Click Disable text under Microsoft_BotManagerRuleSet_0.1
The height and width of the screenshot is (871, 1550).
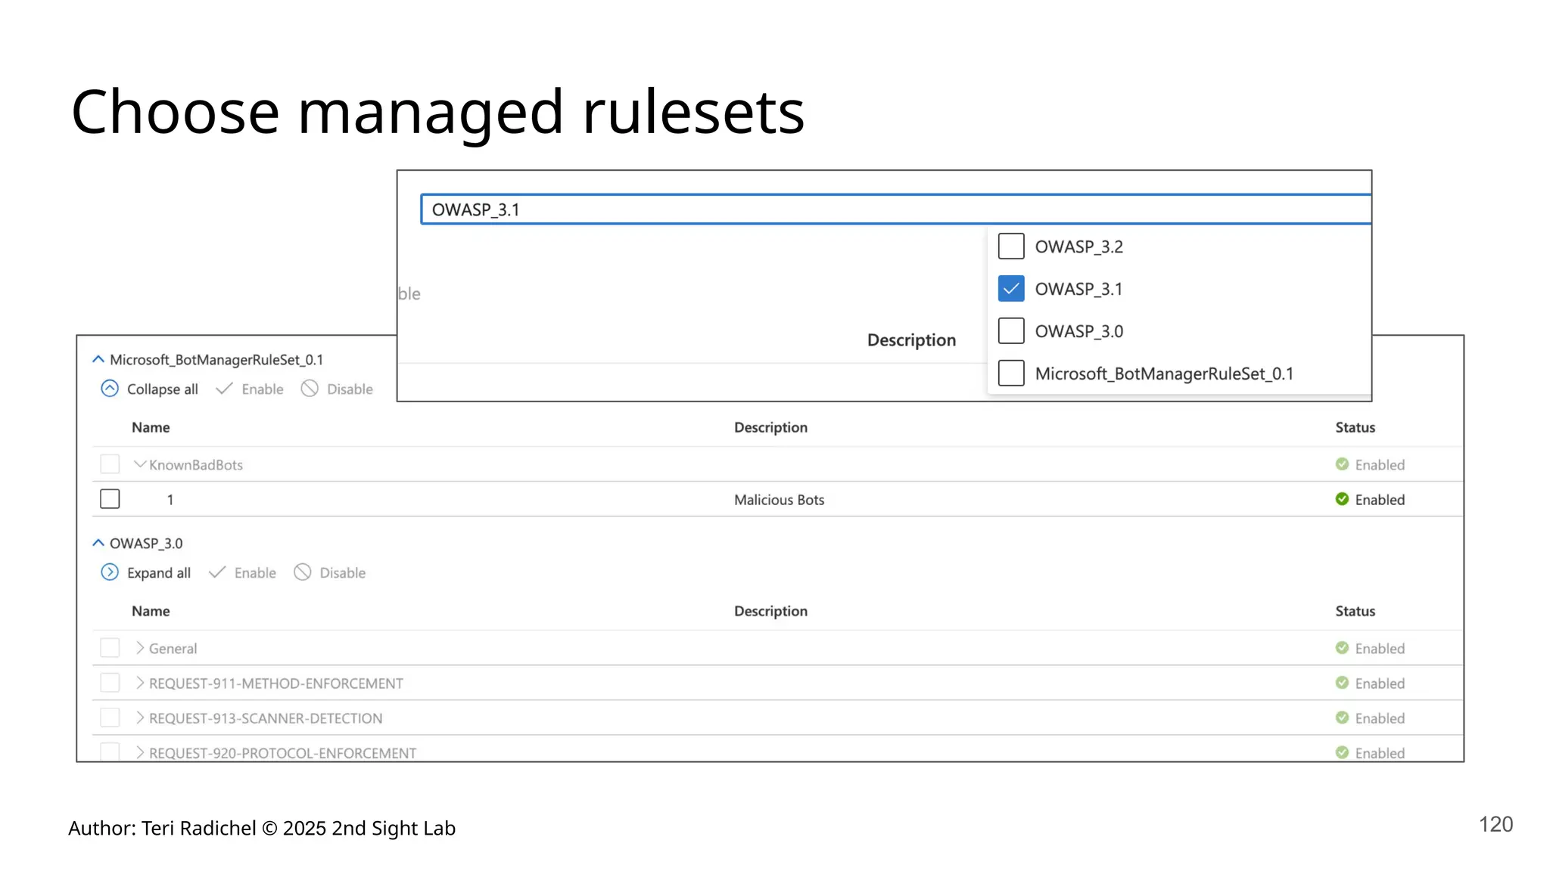coord(350,389)
